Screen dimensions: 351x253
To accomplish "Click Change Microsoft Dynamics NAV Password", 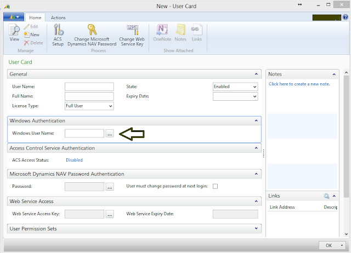I will (92, 35).
